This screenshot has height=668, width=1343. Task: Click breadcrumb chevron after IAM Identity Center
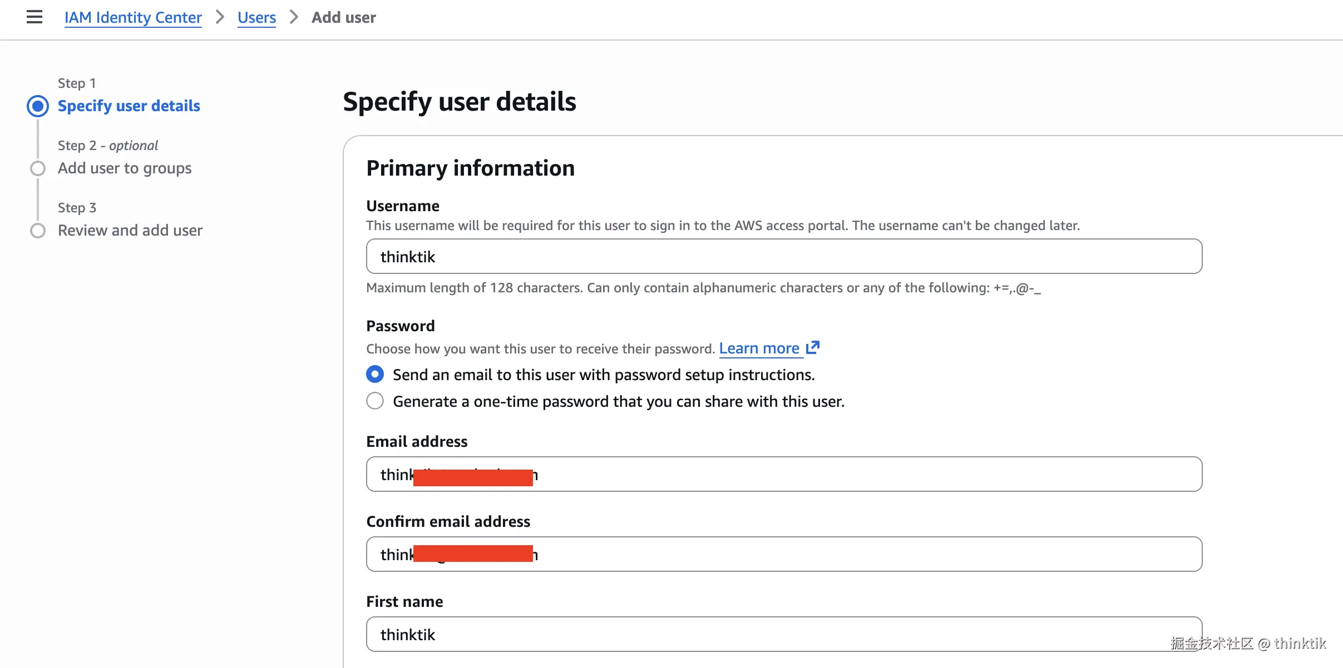click(x=220, y=17)
